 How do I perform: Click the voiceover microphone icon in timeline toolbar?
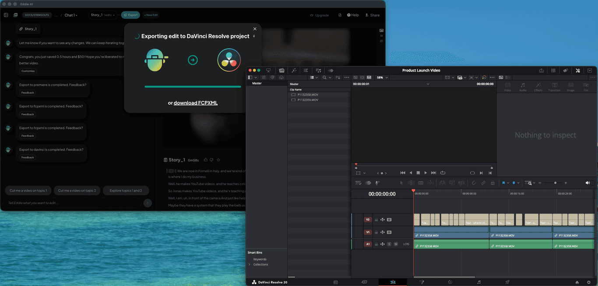[377, 183]
